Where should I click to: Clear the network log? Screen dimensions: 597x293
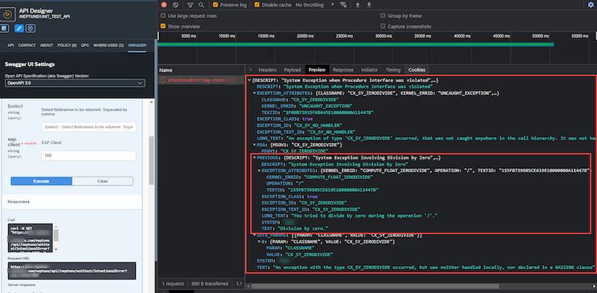click(x=175, y=4)
